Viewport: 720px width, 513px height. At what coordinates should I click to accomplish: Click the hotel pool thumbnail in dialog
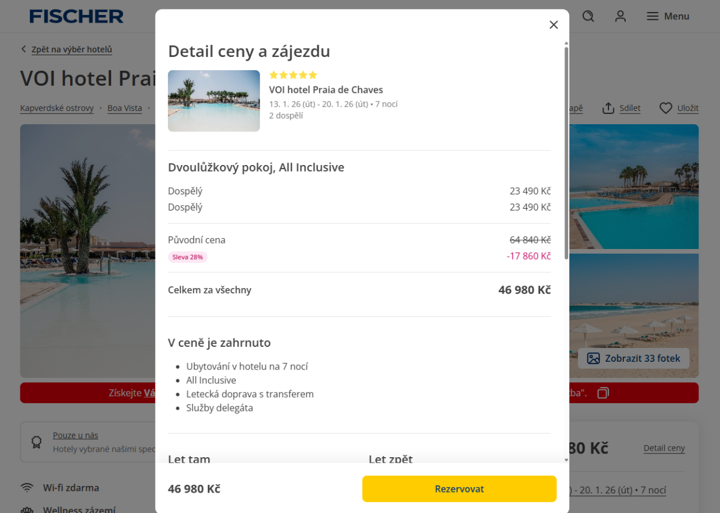(x=214, y=101)
